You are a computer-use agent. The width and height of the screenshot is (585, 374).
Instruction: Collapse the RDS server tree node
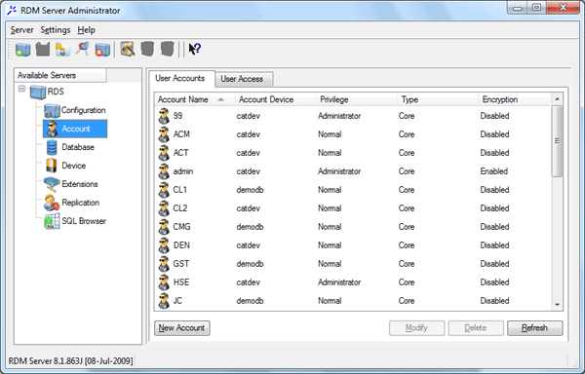pos(22,89)
